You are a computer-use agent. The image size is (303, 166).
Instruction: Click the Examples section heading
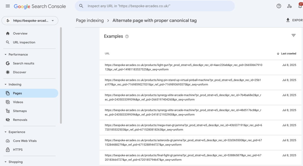click(113, 36)
